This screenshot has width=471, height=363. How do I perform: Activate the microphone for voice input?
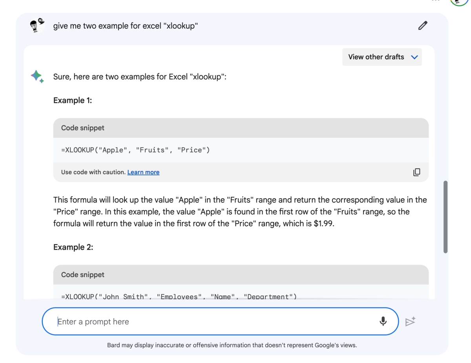pyautogui.click(x=383, y=321)
